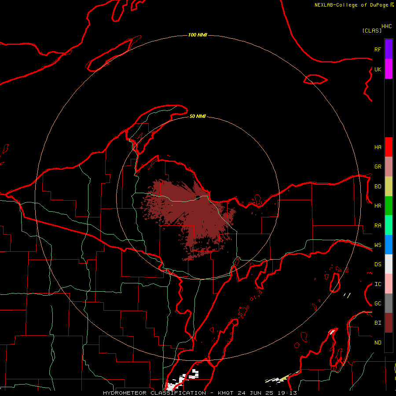Click the NEXLAB-College of DuPage credit text
396x396 pixels.
point(351,5)
